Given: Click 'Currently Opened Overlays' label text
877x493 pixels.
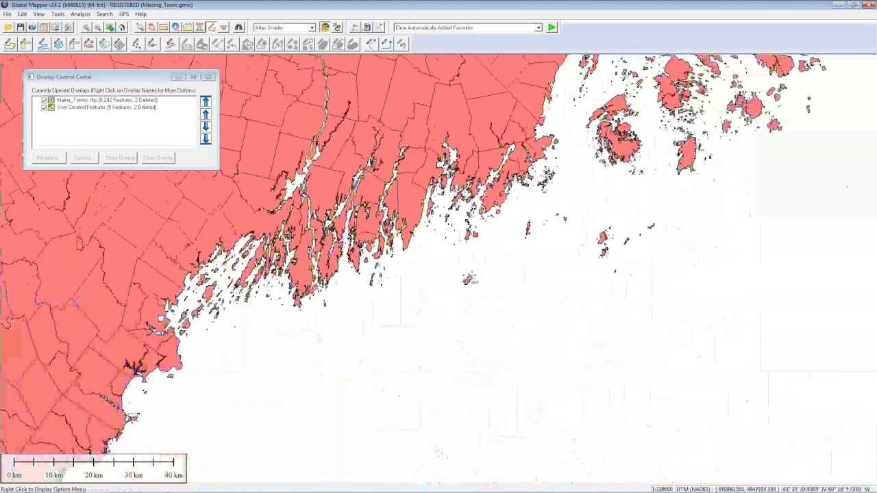Looking at the screenshot, I should click(113, 90).
